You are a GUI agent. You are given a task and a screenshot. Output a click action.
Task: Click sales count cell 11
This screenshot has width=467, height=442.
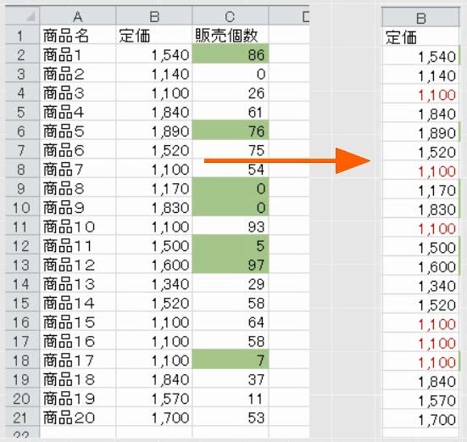point(231,398)
